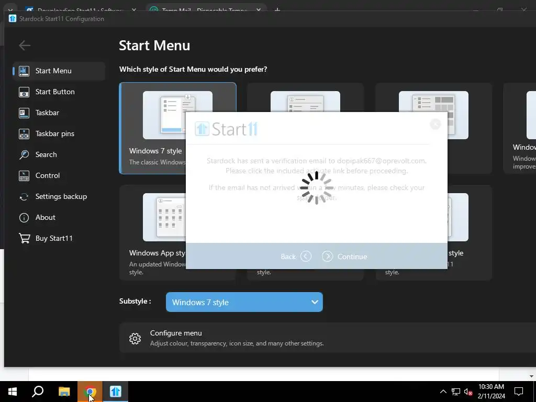The width and height of the screenshot is (536, 402).
Task: Click the Start Menu page heading
Action: pos(154,46)
